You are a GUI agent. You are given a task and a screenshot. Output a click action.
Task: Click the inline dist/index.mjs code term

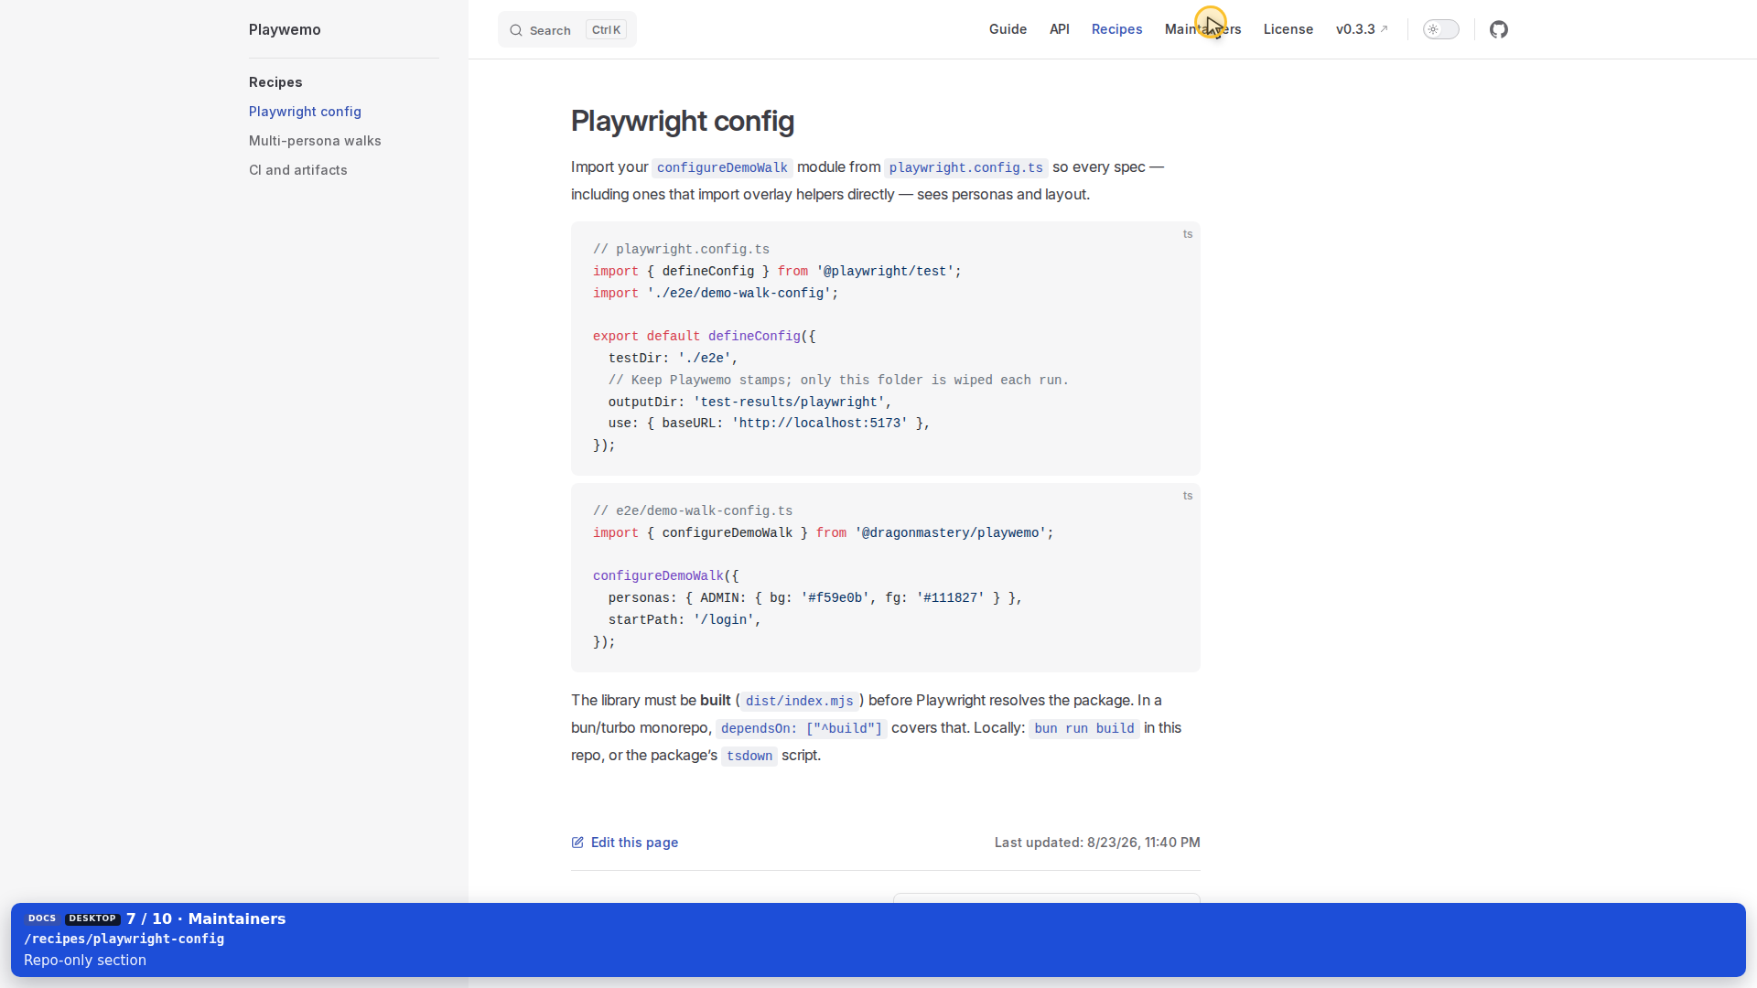click(x=800, y=701)
